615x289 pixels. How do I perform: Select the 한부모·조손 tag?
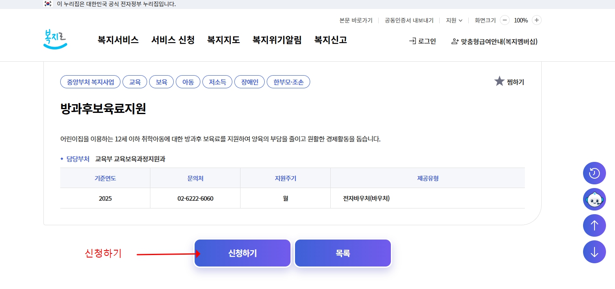(x=288, y=81)
